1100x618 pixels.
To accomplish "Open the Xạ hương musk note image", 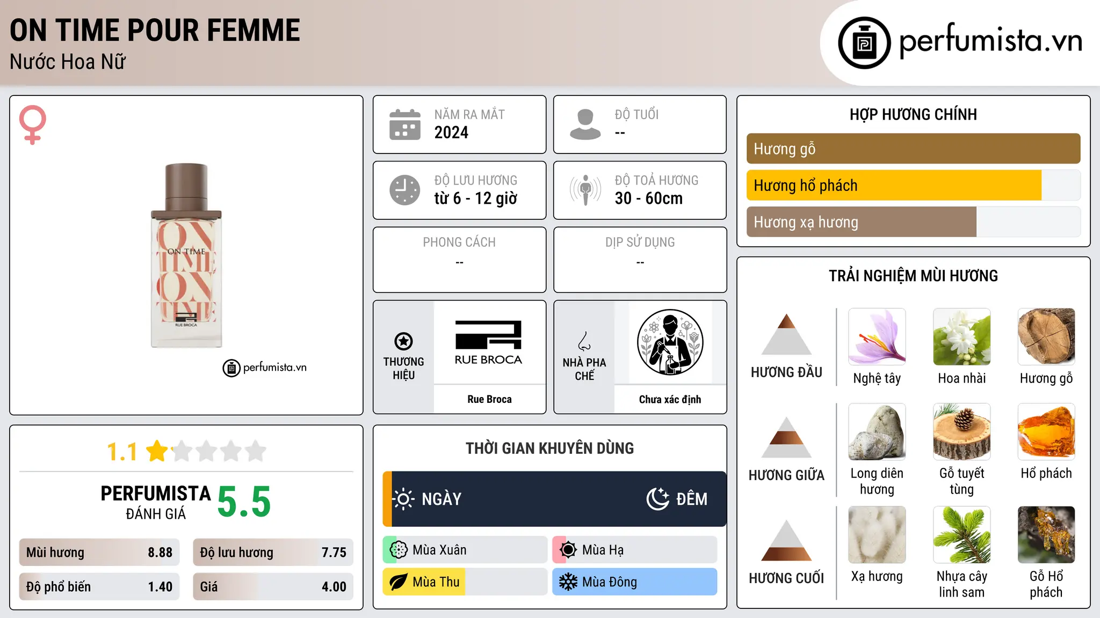I will [x=877, y=535].
